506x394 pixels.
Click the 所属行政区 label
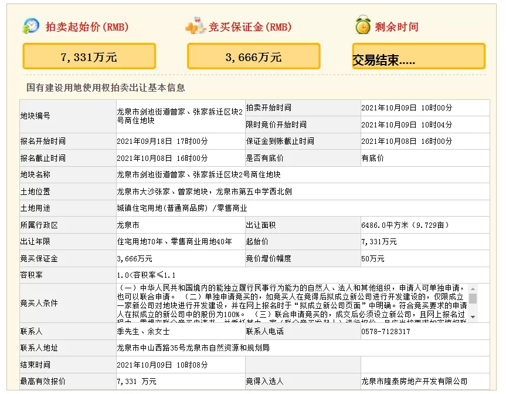39,225
